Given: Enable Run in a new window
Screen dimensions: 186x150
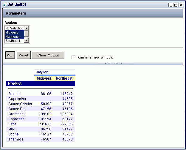Looking at the screenshot, I should [x=73, y=57].
